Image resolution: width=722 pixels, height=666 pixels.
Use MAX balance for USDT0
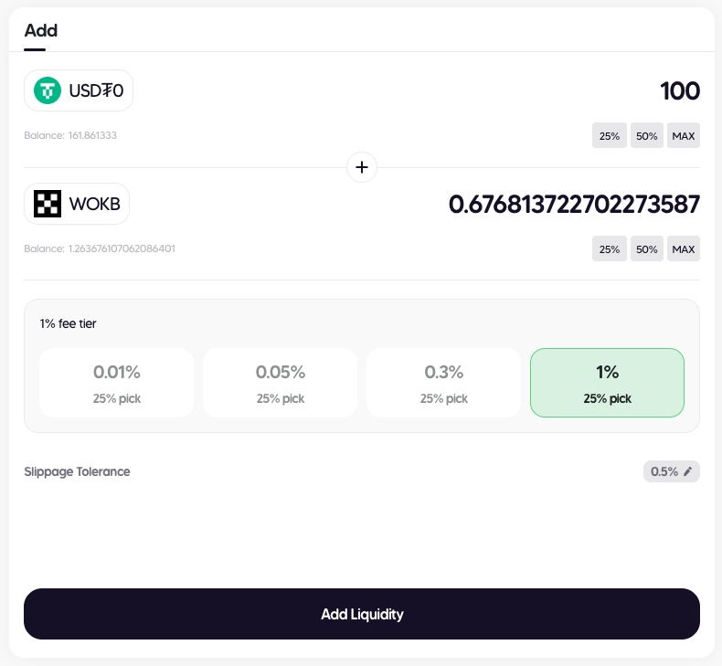click(x=684, y=136)
